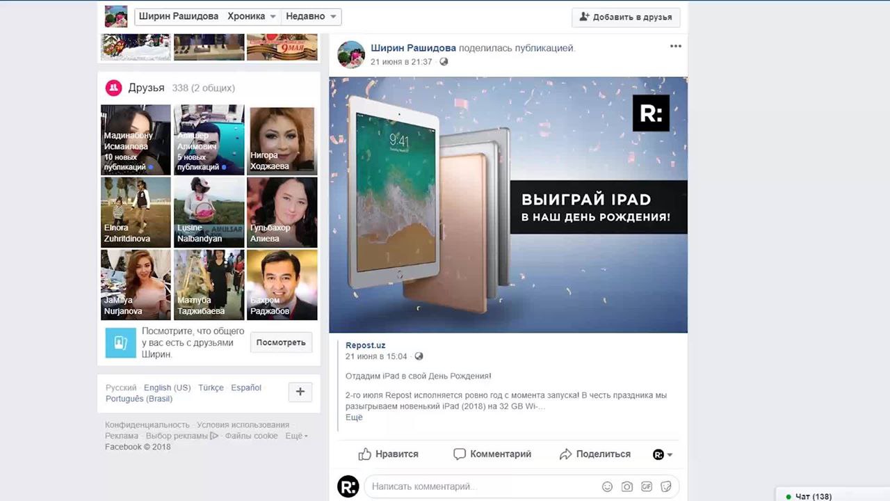Click the green chat status dot
890x501 pixels.
(788, 497)
